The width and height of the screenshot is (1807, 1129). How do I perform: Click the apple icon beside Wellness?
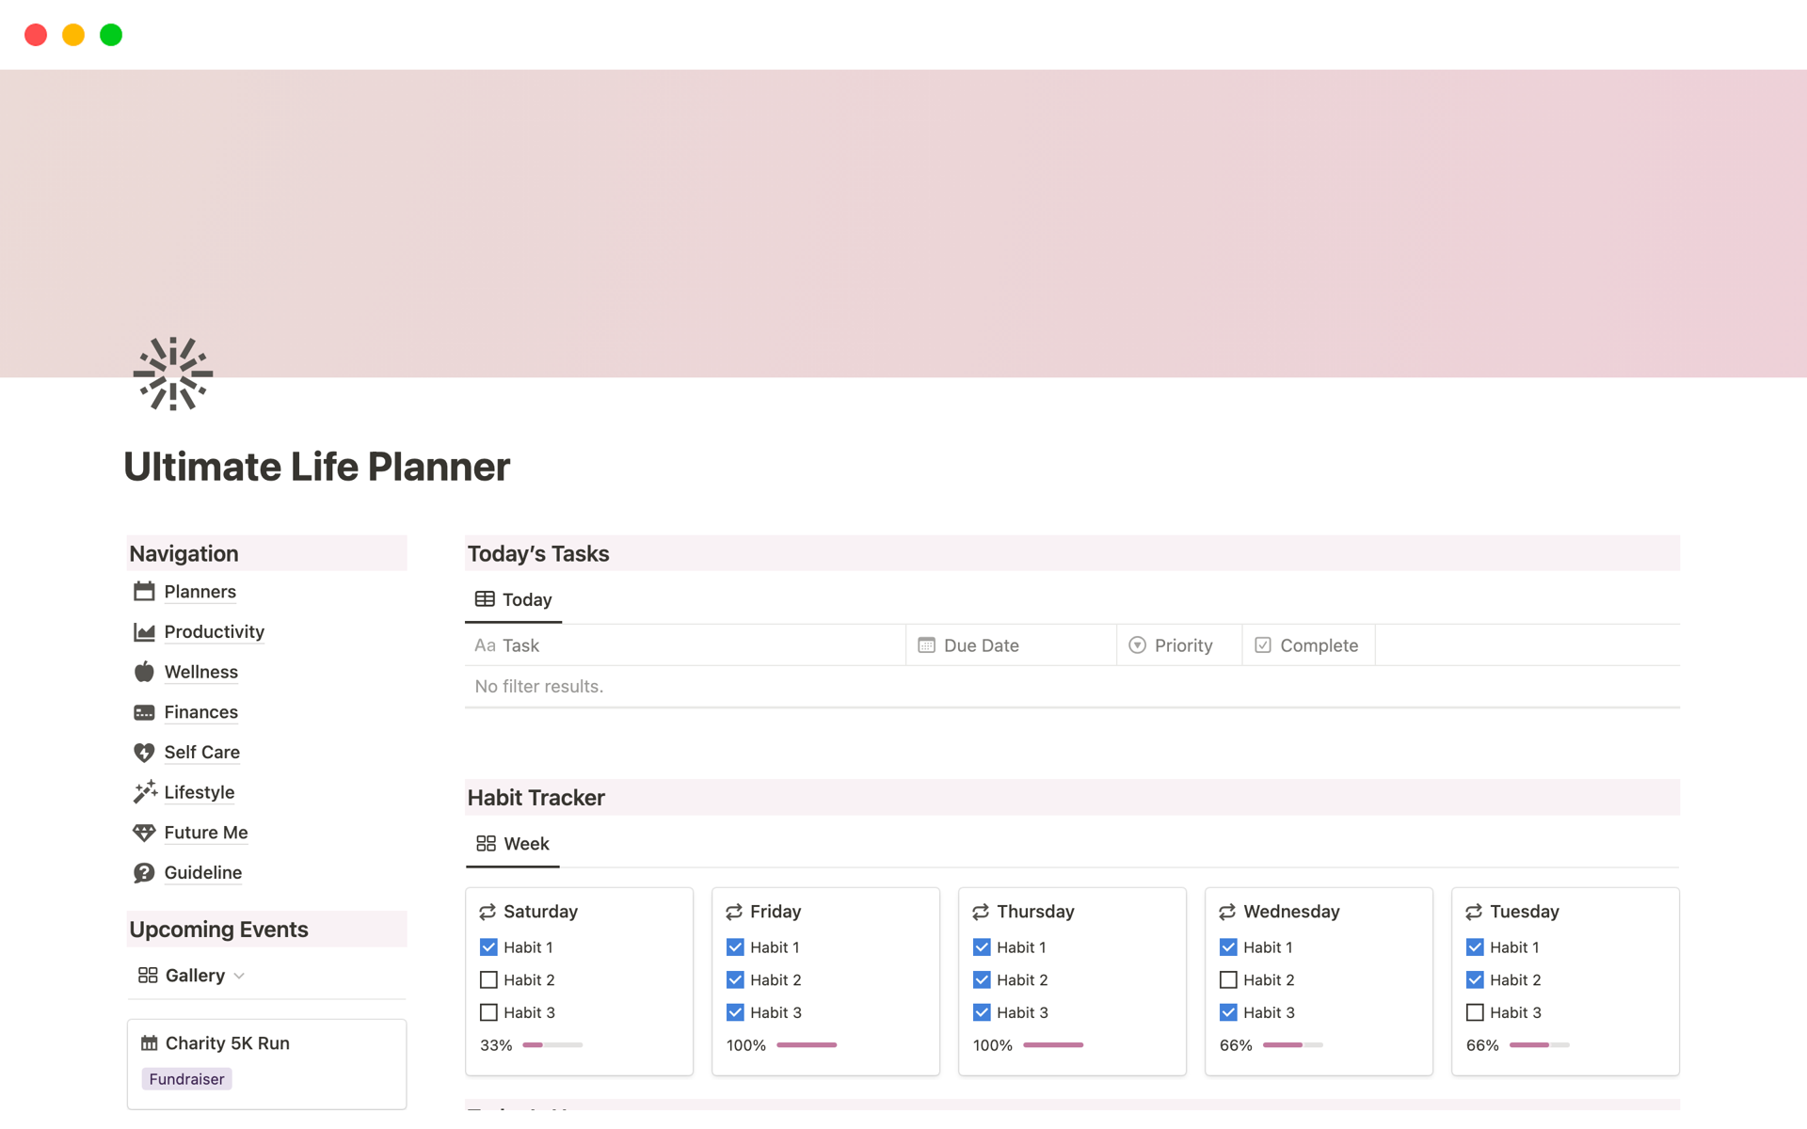(144, 672)
